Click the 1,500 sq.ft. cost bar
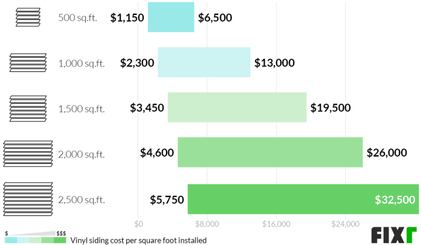Image resolution: width=421 pixels, height=245 pixels. (237, 108)
